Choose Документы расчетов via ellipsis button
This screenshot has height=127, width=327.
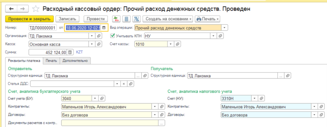point(161,123)
